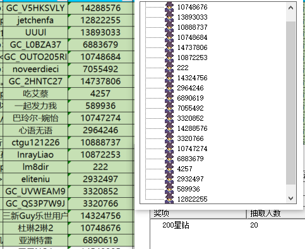
Task: Select spreadsheet cell GC_L0BZA37
Action: point(35,45)
